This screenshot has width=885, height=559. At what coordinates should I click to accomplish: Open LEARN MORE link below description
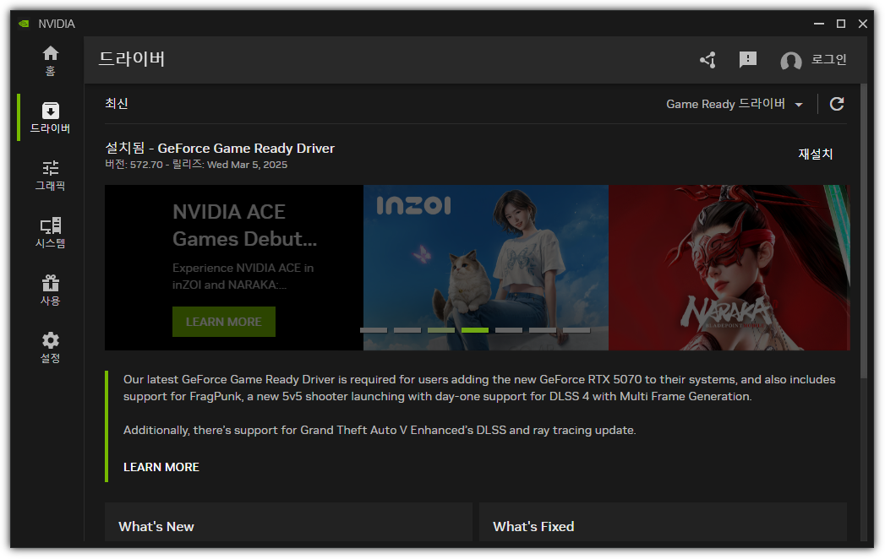pyautogui.click(x=161, y=467)
